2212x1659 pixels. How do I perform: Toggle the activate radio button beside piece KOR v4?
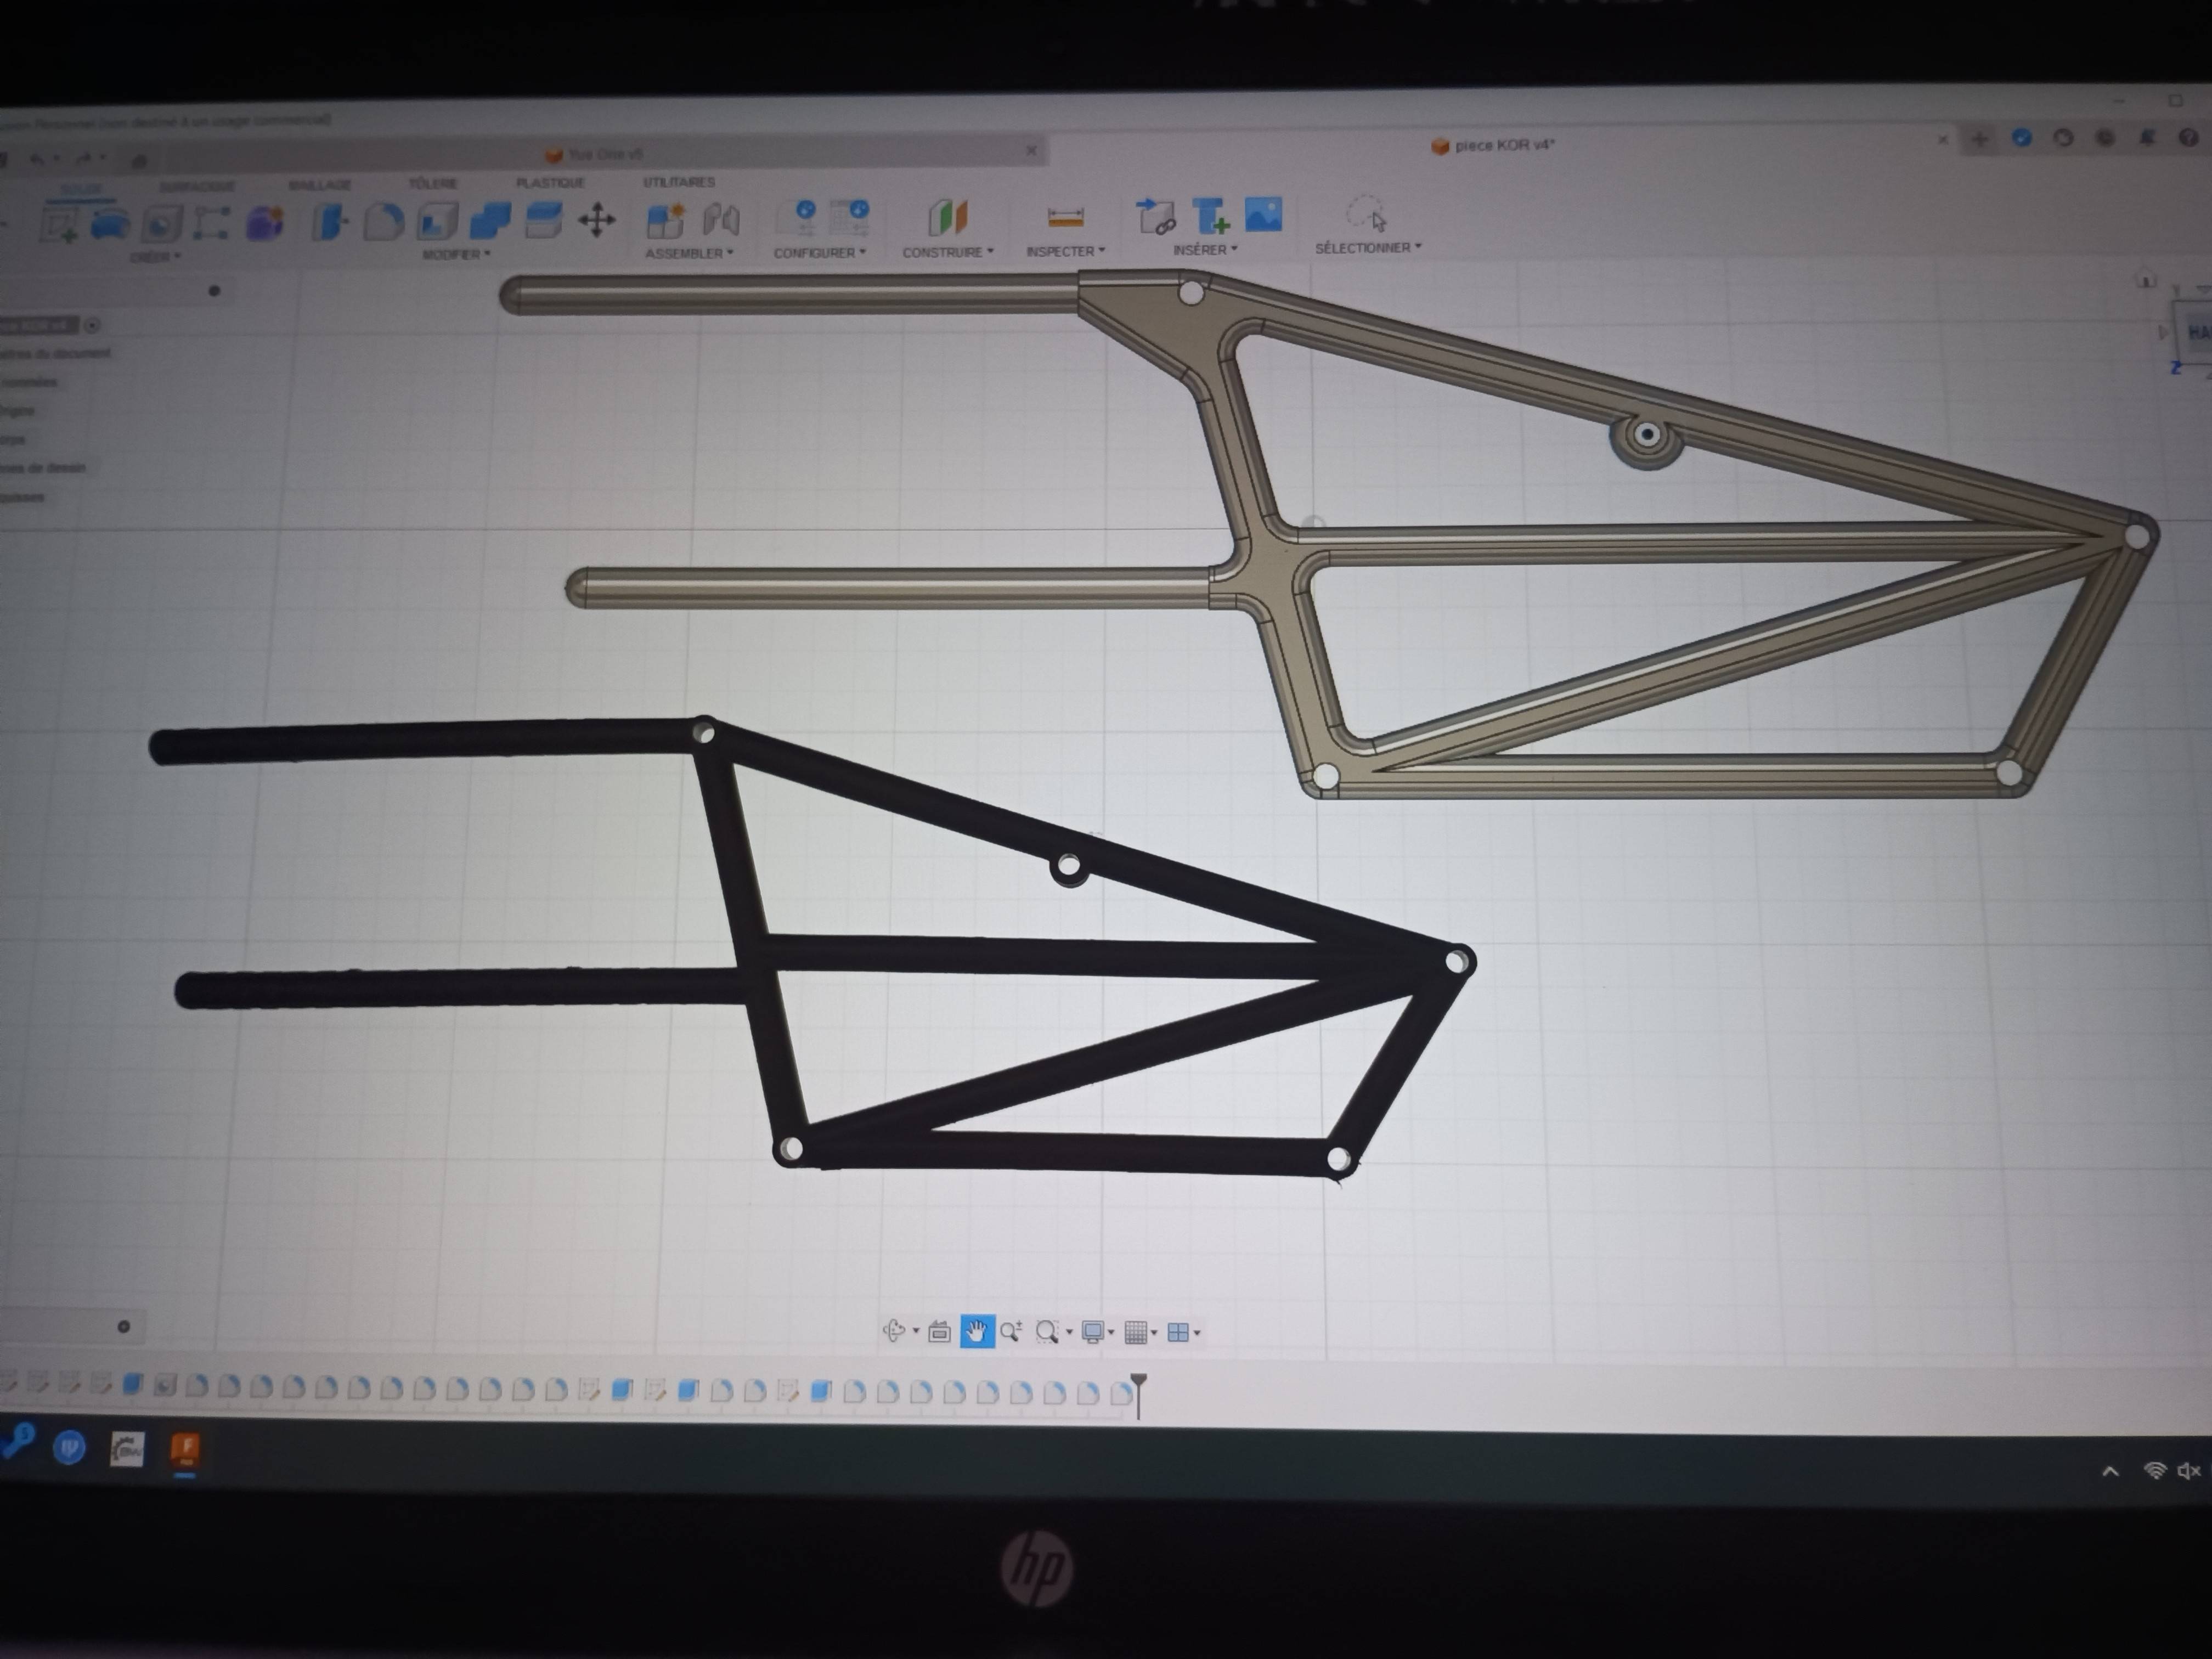pyautogui.click(x=92, y=325)
